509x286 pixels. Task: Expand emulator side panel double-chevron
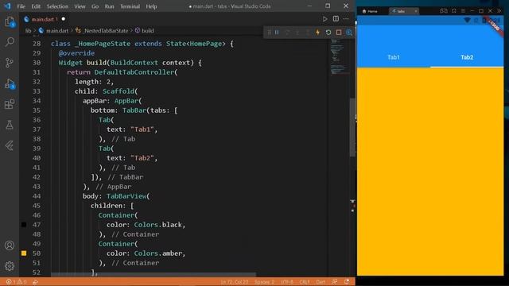click(499, 11)
